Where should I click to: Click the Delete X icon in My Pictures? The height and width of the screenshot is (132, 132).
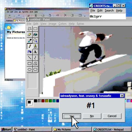[x=65, y=15]
